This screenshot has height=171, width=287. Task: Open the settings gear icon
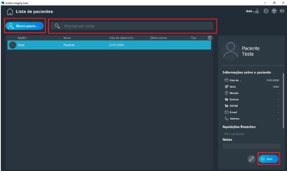(x=266, y=11)
